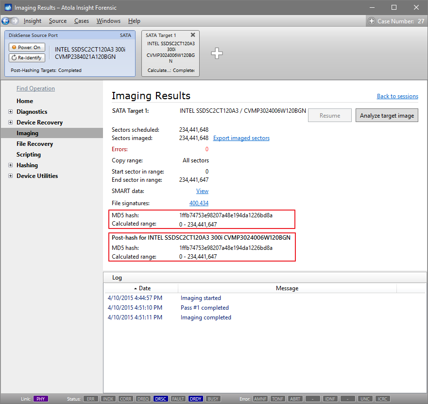This screenshot has width=428, height=404.
Task: Click the PHY link indicator in the status bar
Action: tap(40, 399)
